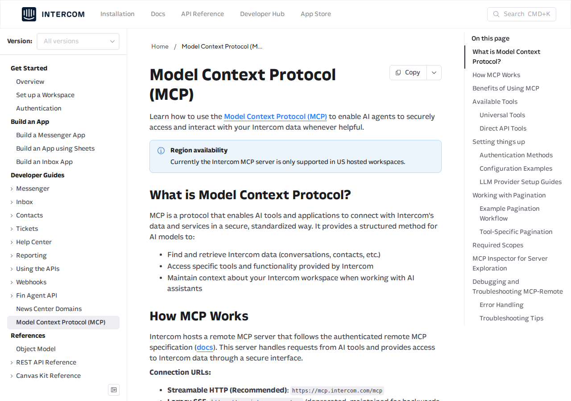Open the docs link in How MCP Works
Image resolution: width=571 pixels, height=401 pixels.
coord(205,347)
